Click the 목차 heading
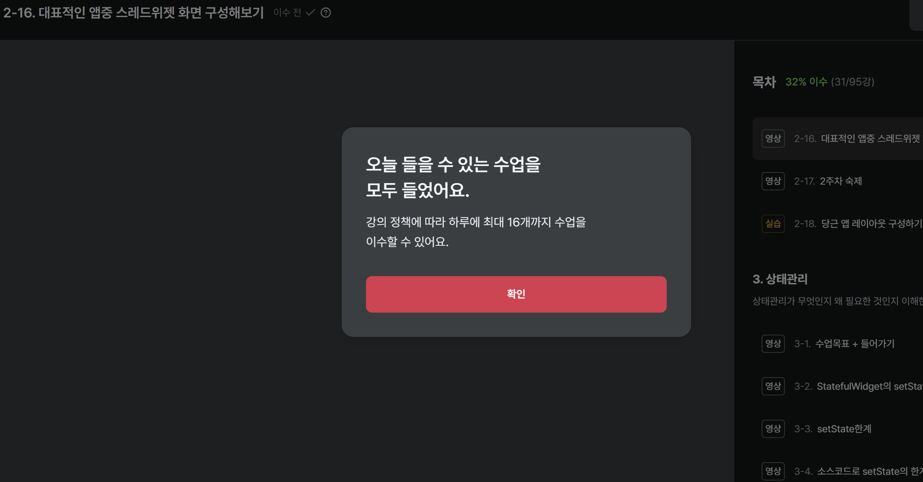The image size is (923, 482). [764, 82]
